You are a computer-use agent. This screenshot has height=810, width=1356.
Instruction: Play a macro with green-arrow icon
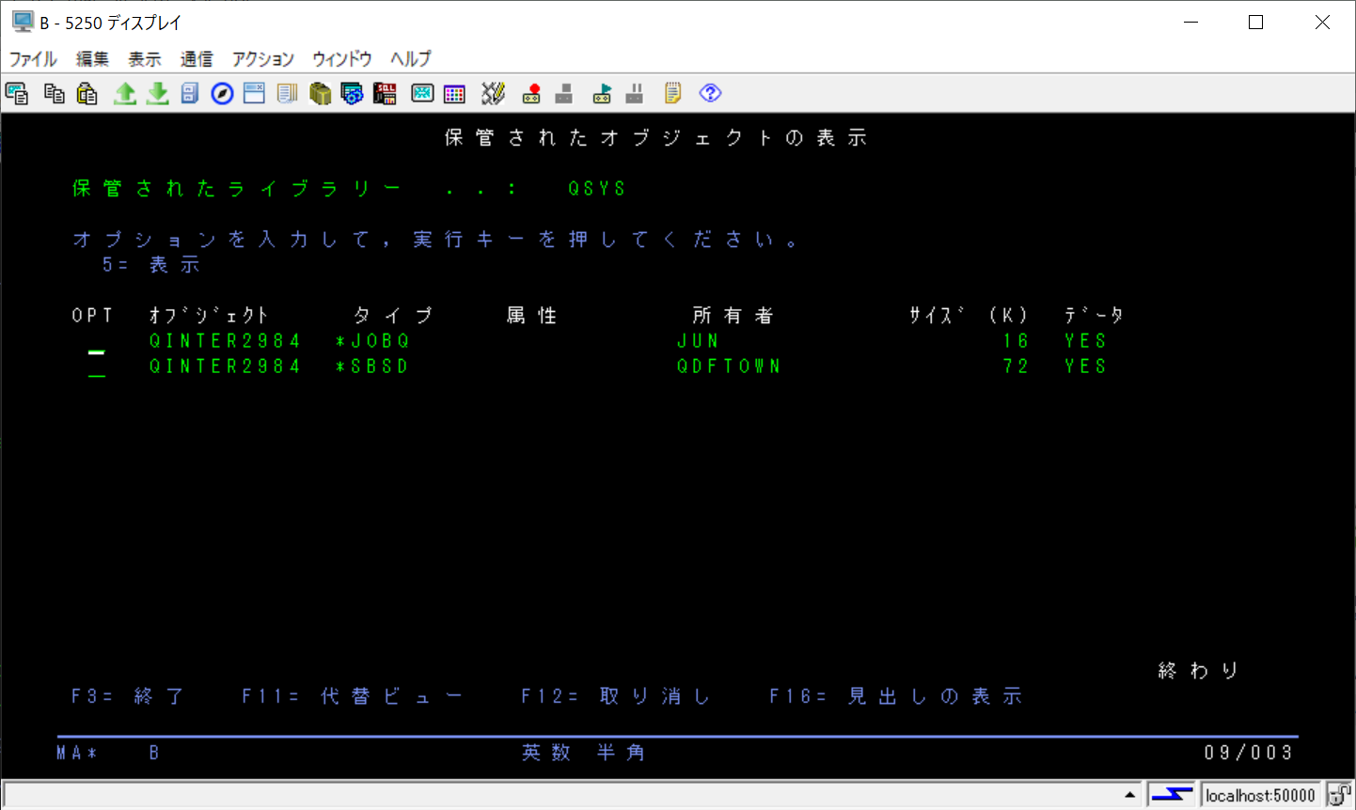pos(602,93)
